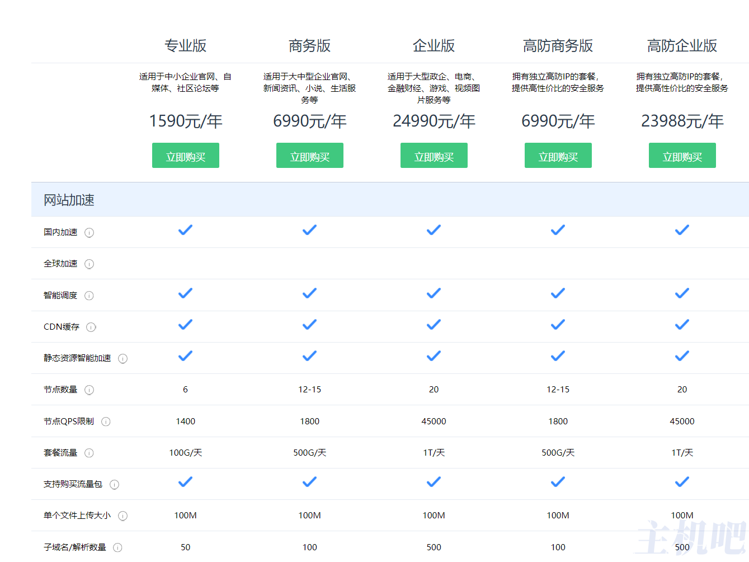Click 子域名/解析数量 value 50
This screenshot has height=562, width=749.
pos(186,547)
